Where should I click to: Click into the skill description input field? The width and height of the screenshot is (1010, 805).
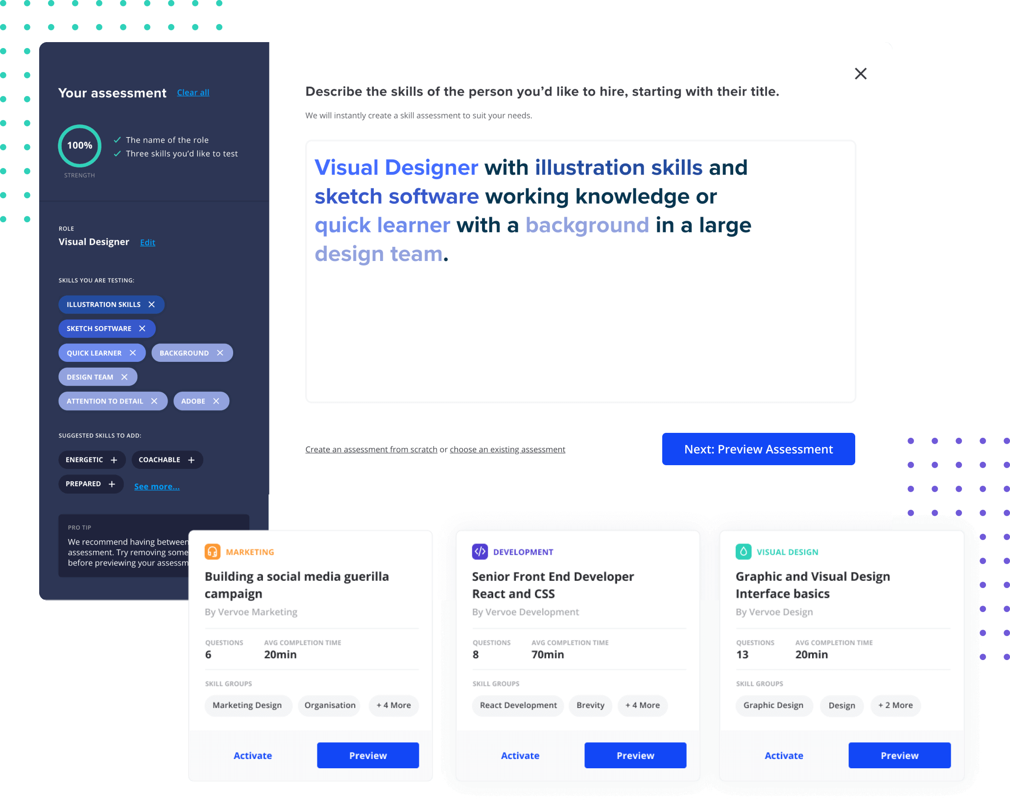(x=580, y=271)
